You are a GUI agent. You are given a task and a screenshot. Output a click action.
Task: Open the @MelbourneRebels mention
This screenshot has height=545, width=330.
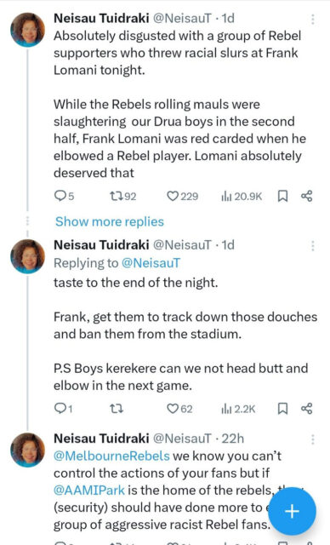tap(111, 456)
